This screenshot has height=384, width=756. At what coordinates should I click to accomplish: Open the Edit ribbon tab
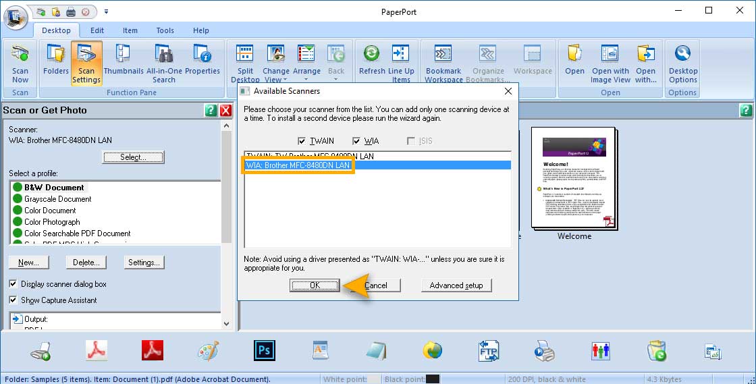97,30
